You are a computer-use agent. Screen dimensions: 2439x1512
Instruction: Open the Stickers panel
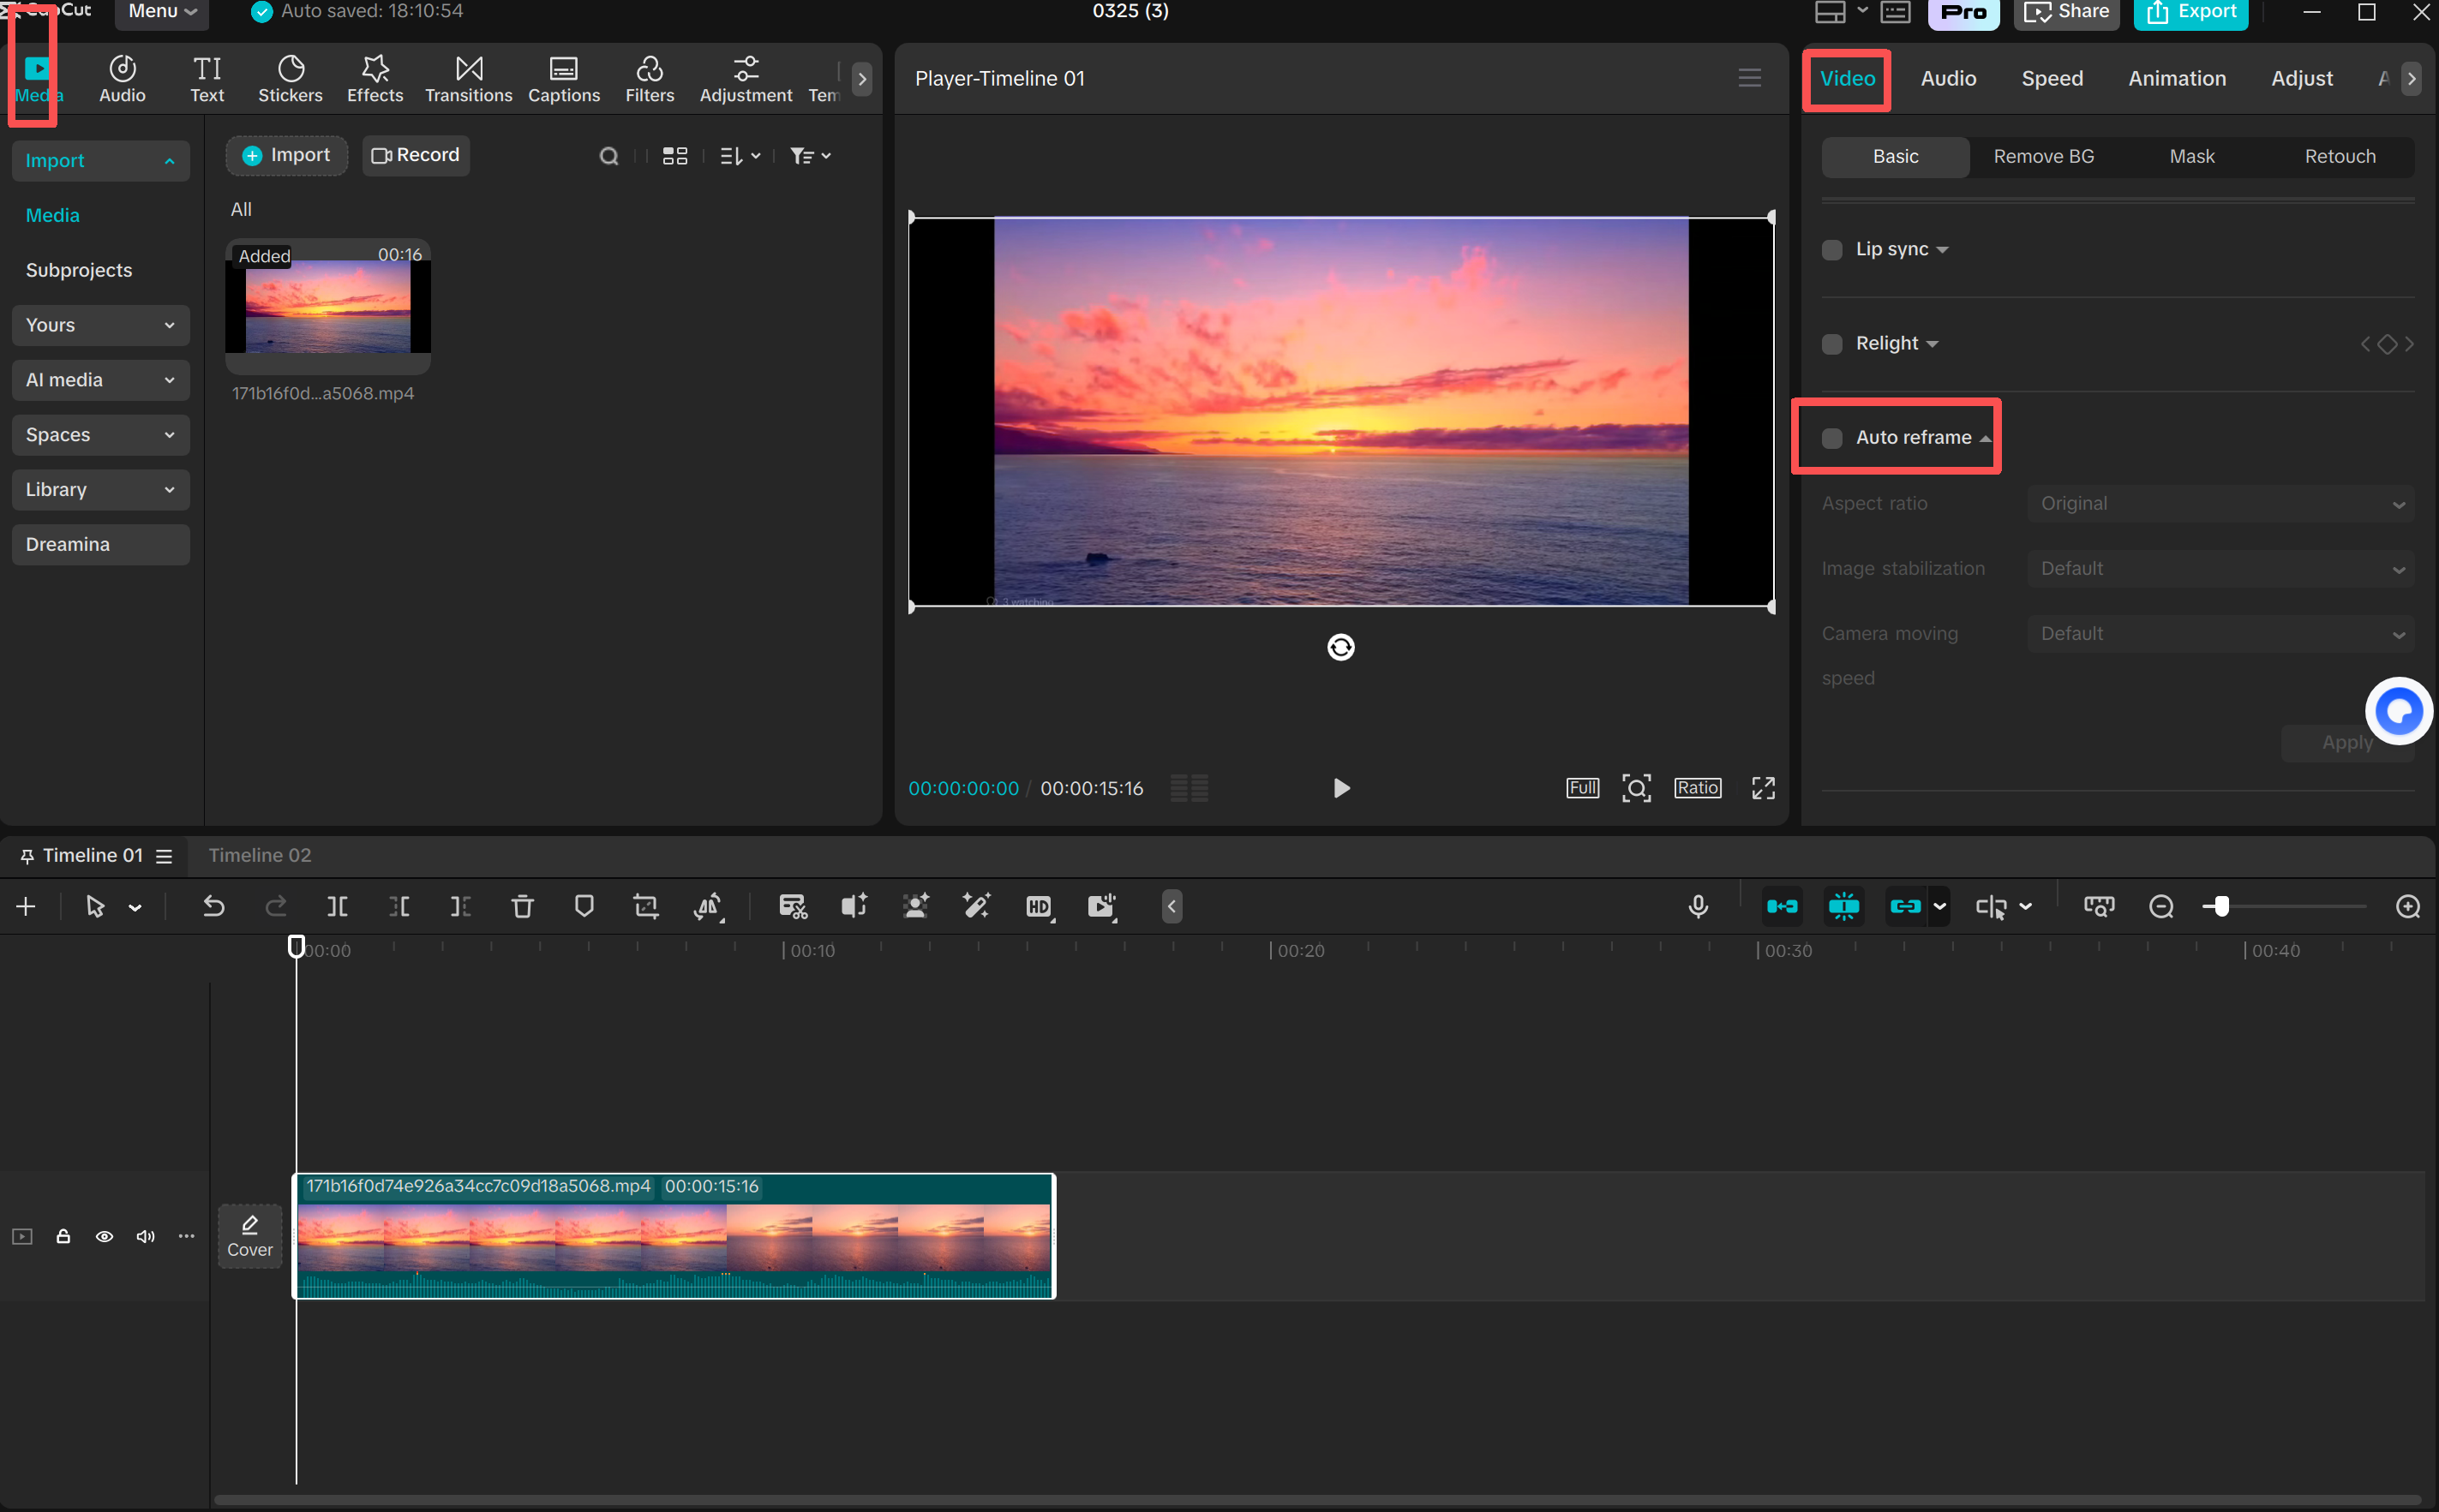pyautogui.click(x=291, y=78)
